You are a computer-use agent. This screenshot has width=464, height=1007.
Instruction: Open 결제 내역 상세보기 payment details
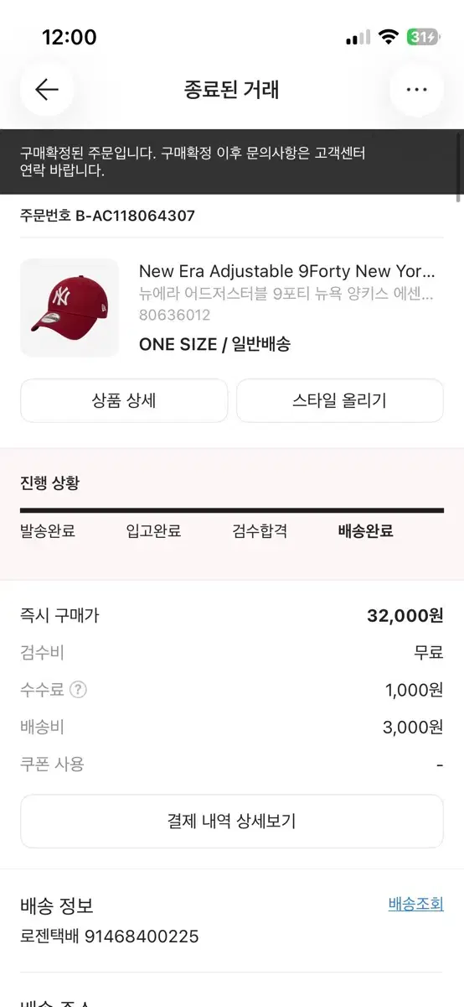(232, 822)
